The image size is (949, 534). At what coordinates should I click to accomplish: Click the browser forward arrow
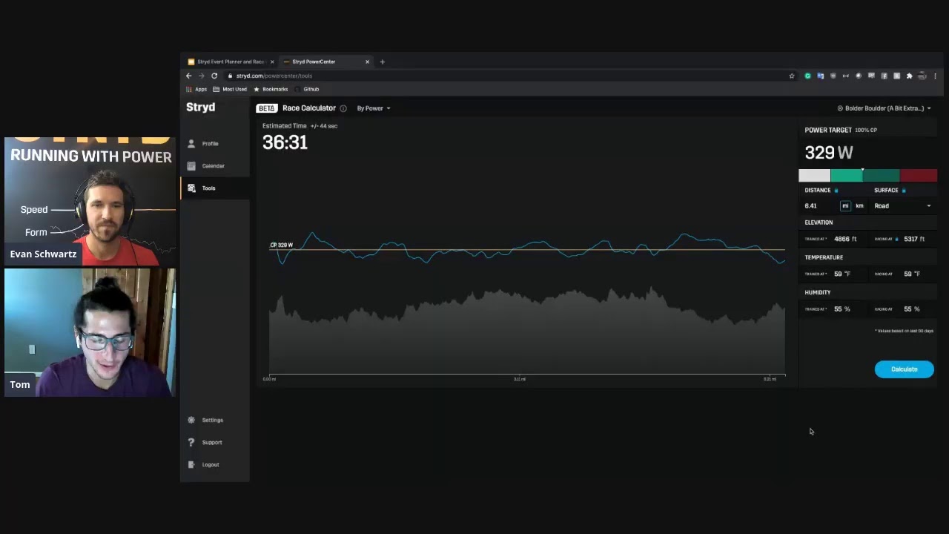(201, 76)
